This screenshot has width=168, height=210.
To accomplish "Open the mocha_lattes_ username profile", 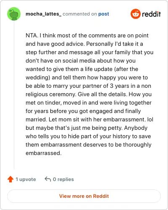I will 43,14.
